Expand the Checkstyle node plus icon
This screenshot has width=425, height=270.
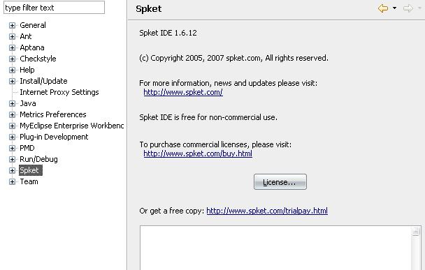coord(12,59)
